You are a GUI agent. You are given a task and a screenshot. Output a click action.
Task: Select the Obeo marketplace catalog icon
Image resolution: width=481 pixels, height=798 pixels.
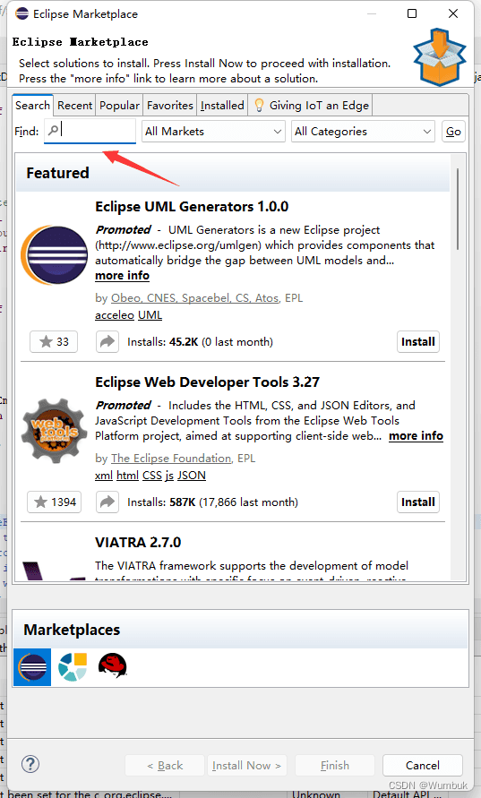point(73,666)
